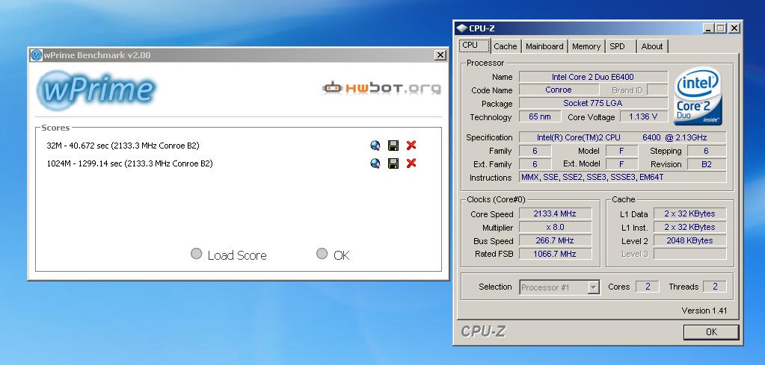Open the About tab
Viewport: 765px width, 365px height.
pyautogui.click(x=652, y=46)
